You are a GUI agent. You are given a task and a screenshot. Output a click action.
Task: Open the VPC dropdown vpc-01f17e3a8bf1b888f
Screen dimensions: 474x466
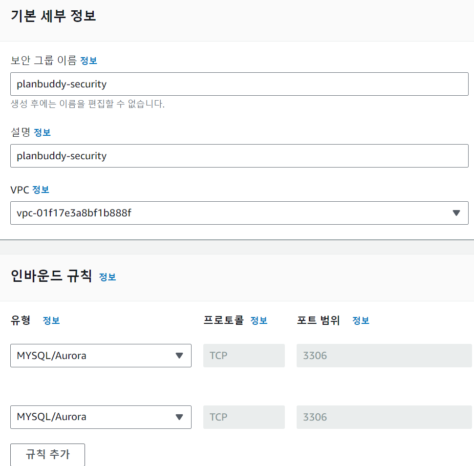click(x=239, y=213)
